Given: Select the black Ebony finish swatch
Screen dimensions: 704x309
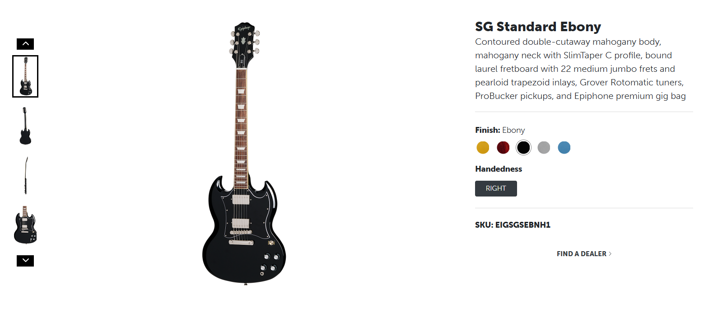Looking at the screenshot, I should pyautogui.click(x=523, y=147).
